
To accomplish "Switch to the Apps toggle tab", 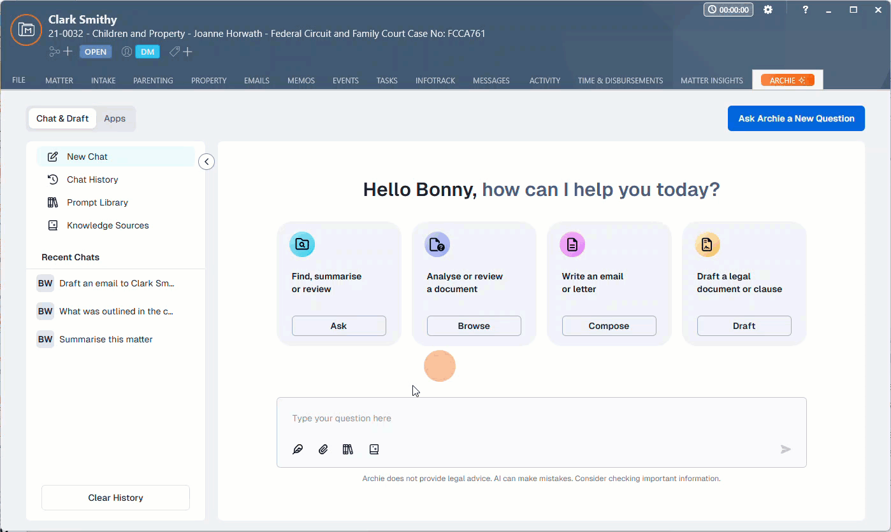I will tap(115, 118).
